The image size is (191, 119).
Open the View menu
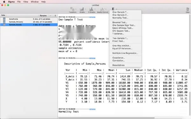(25, 2)
